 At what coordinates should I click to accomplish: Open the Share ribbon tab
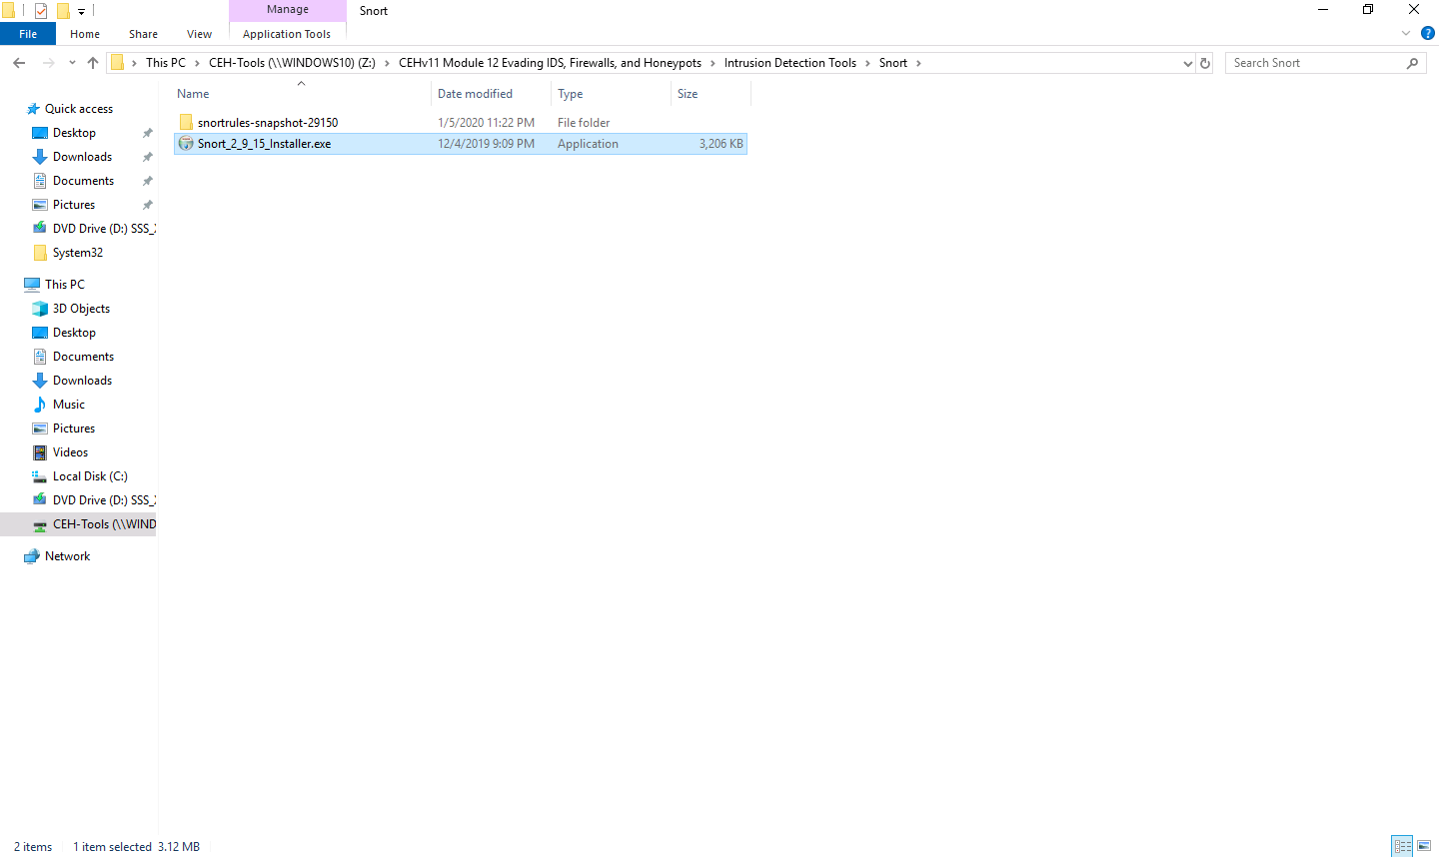coord(143,34)
